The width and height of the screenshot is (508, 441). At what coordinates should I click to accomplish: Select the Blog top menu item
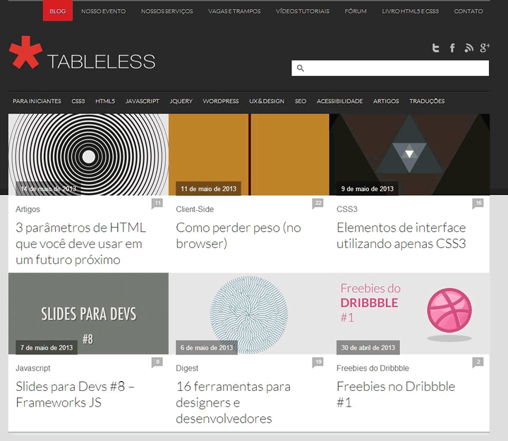(58, 11)
